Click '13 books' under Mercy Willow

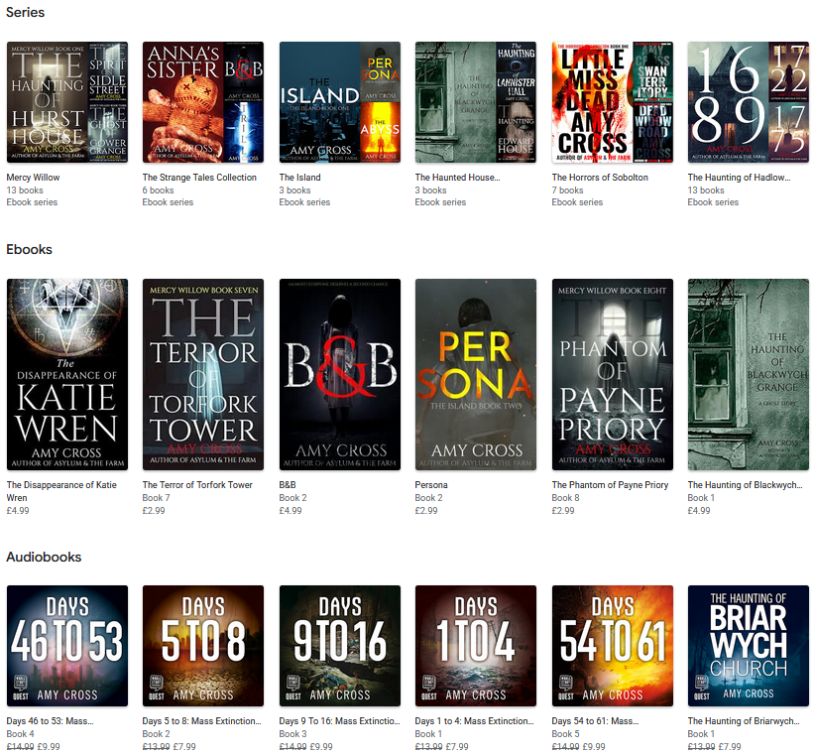click(x=25, y=190)
